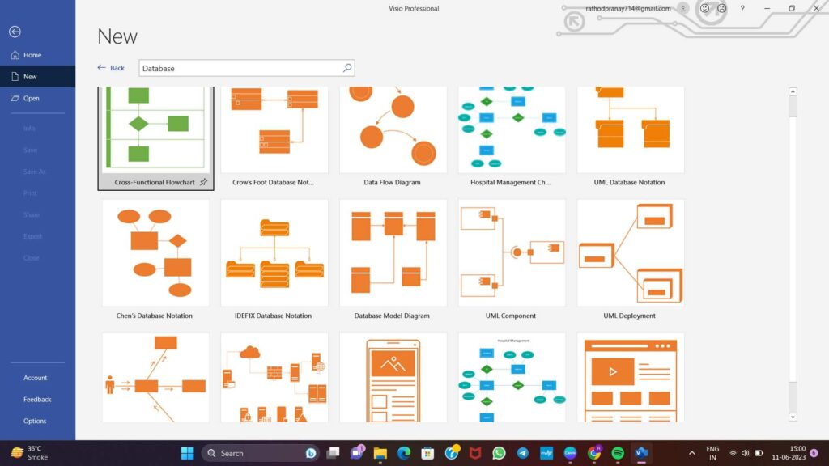829x466 pixels.
Task: Click the magnifier search icon
Action: (347, 68)
